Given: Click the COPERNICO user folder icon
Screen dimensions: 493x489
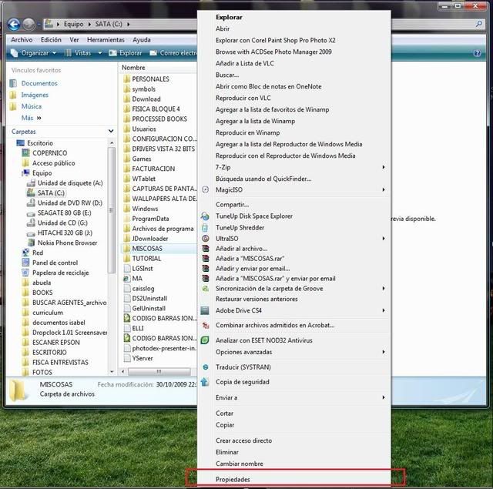Looking at the screenshot, I should [x=25, y=153].
